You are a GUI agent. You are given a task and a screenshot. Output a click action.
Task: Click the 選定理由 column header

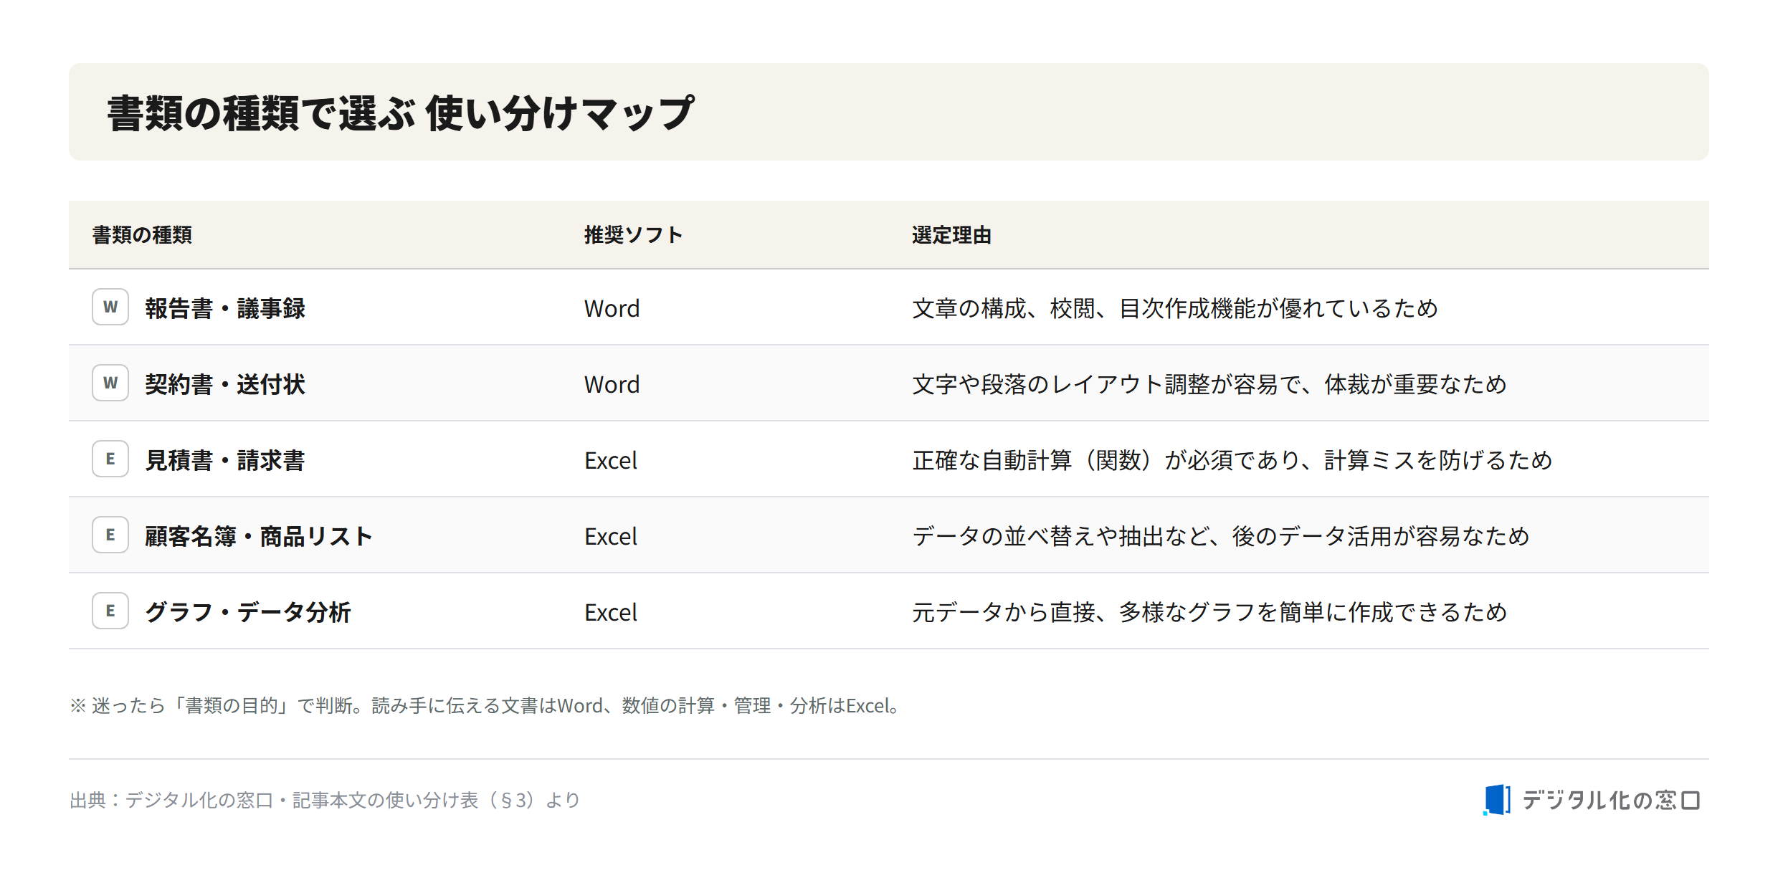[x=951, y=235]
